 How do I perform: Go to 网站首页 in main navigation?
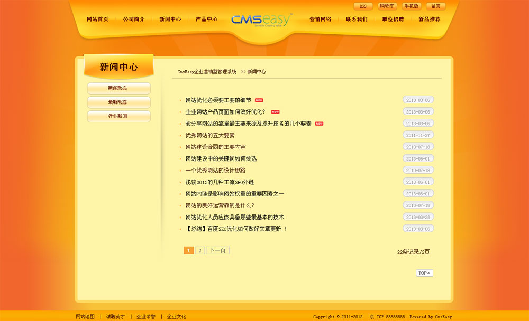[x=97, y=20]
